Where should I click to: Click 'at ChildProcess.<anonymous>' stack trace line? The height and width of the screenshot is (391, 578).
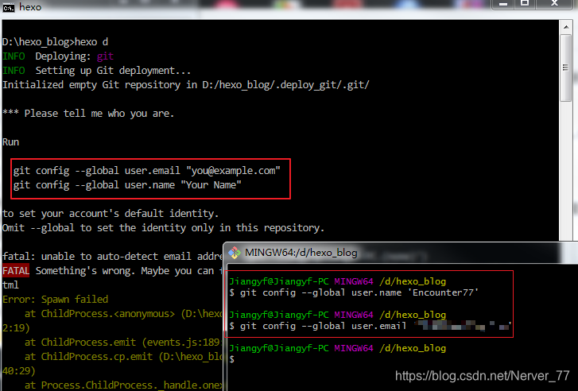click(123, 314)
